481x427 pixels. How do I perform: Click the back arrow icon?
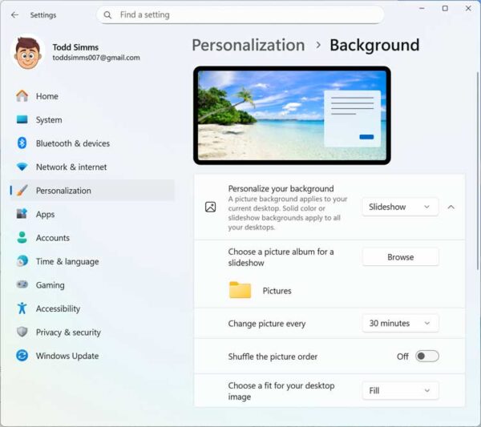14,14
